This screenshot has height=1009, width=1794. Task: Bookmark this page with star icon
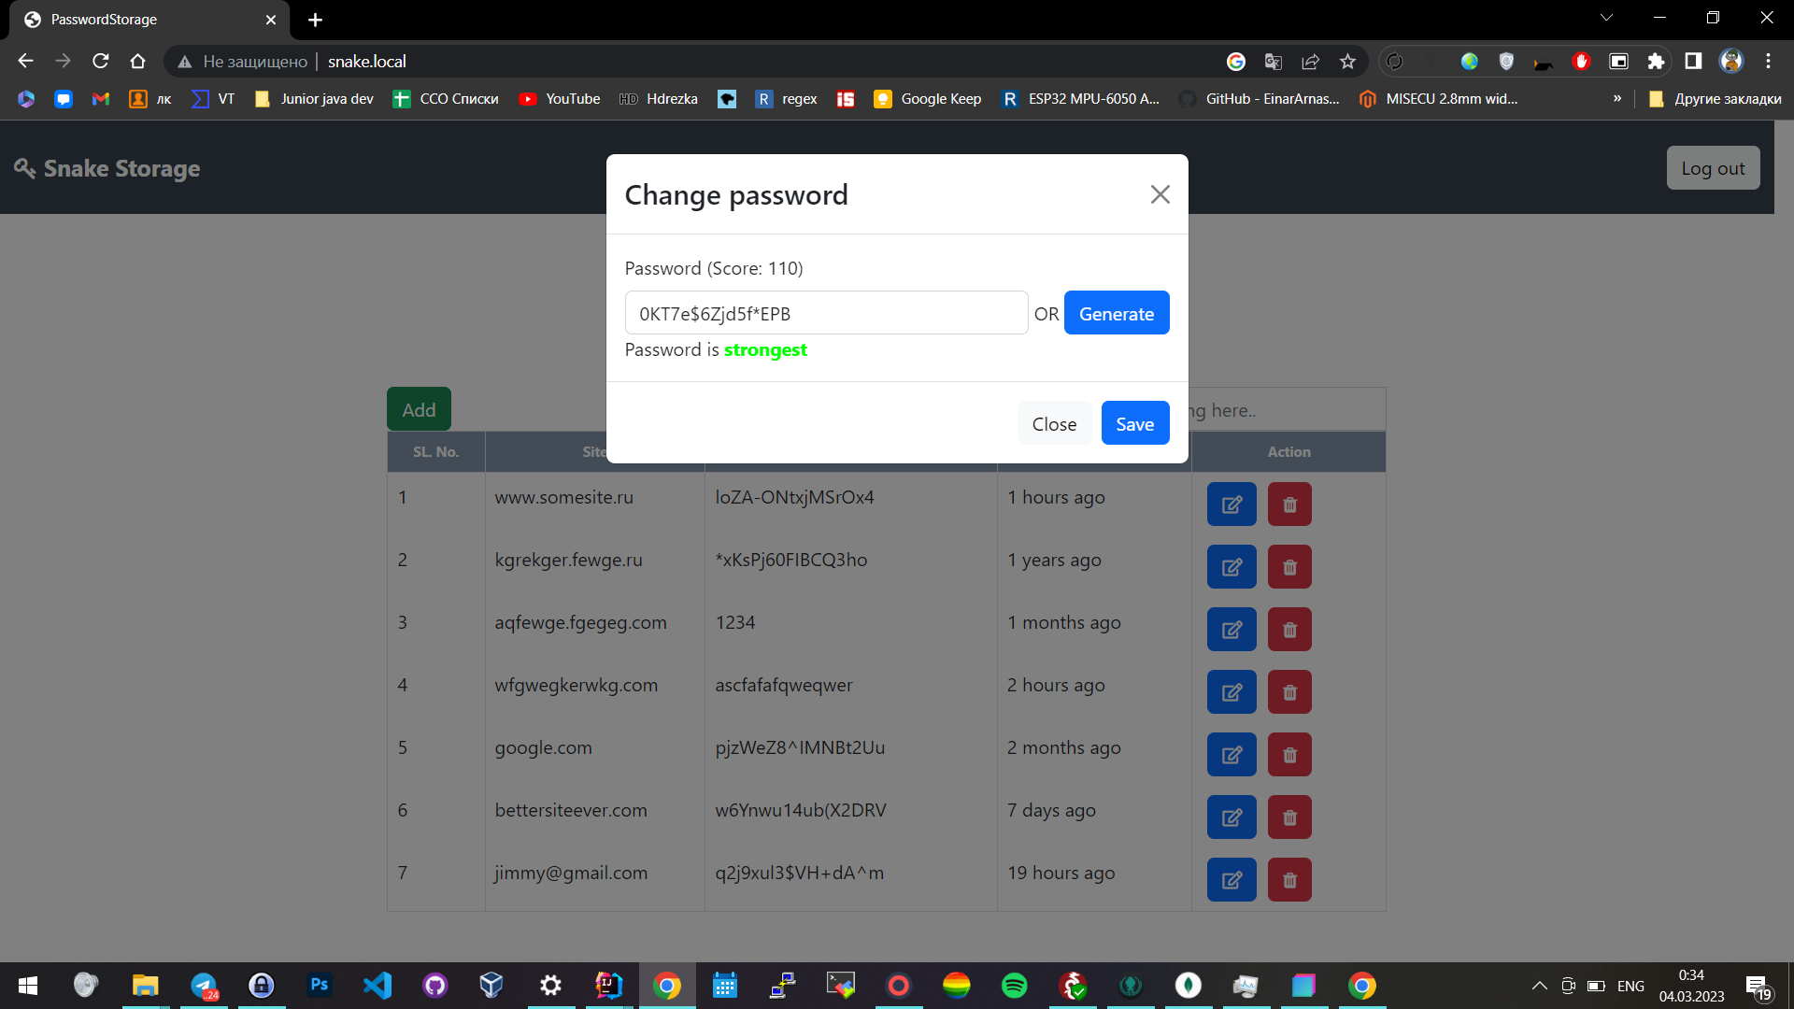coord(1347,62)
